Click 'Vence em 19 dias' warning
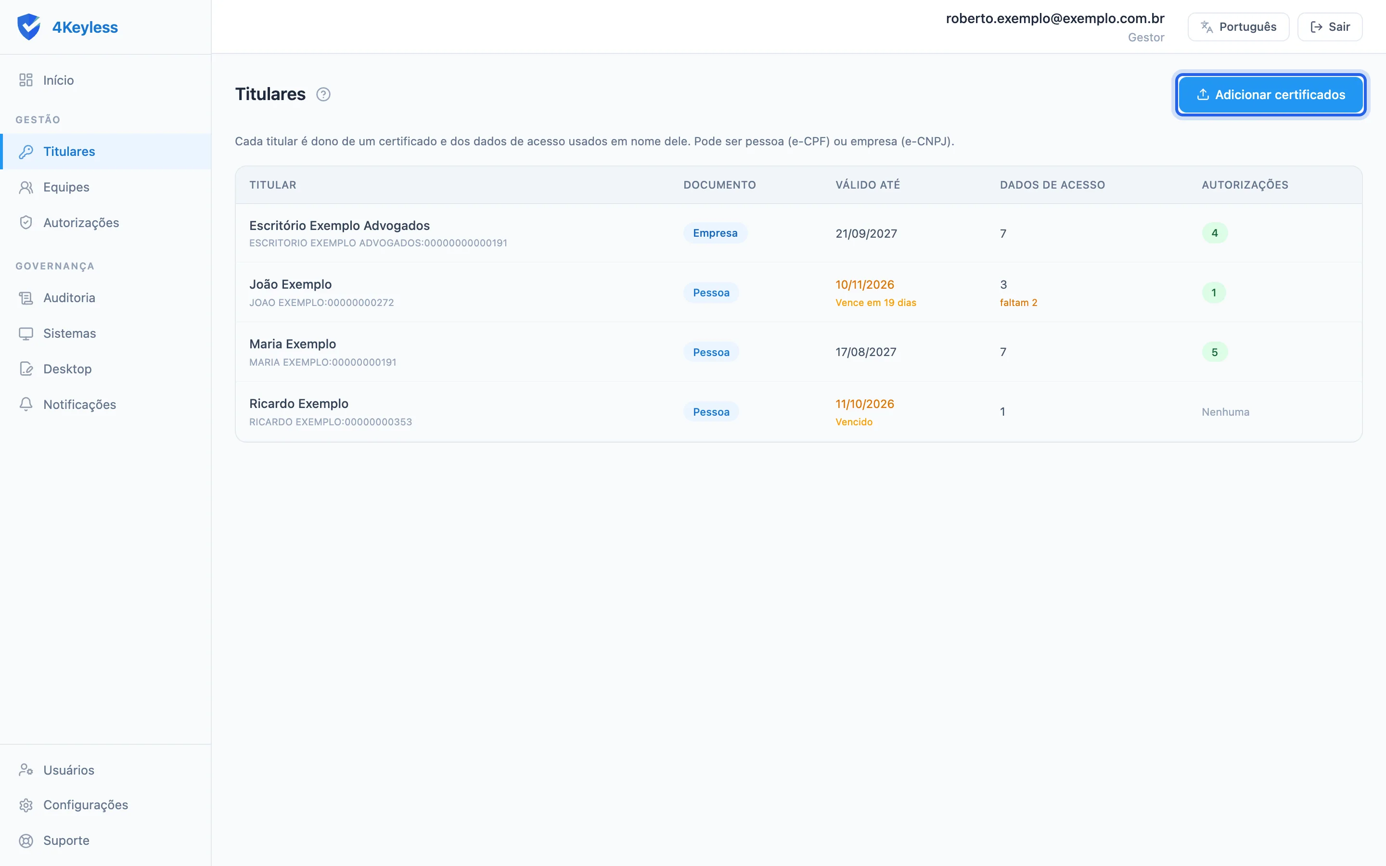Screen dimensions: 1386x866 point(876,303)
